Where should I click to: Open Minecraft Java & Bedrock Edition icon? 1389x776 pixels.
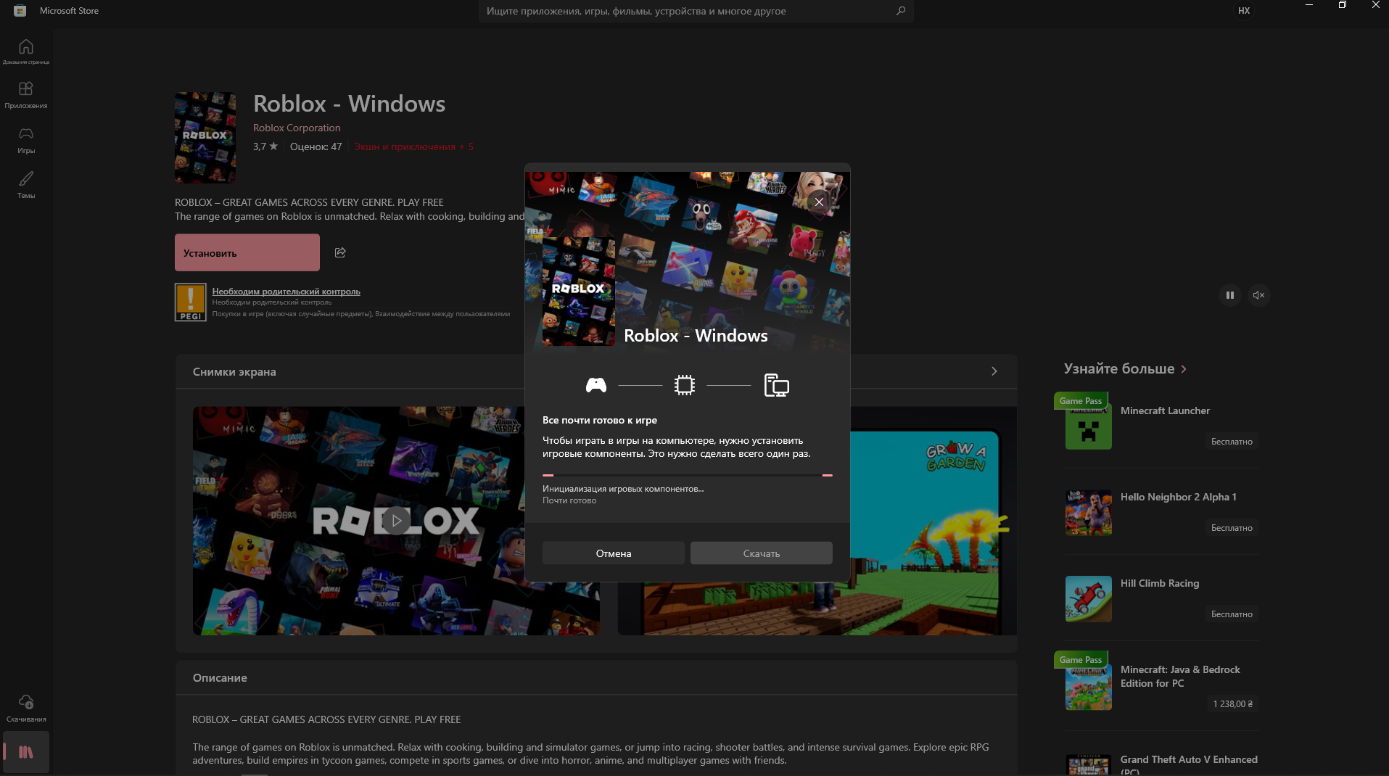(1089, 687)
